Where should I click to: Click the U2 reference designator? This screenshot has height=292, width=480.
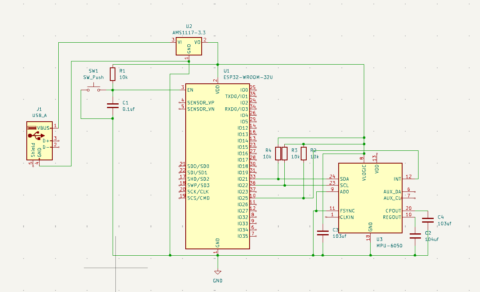pos(189,26)
